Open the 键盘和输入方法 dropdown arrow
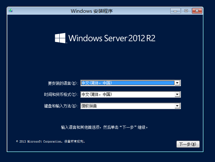The width and height of the screenshot is (215, 162). 177,106
